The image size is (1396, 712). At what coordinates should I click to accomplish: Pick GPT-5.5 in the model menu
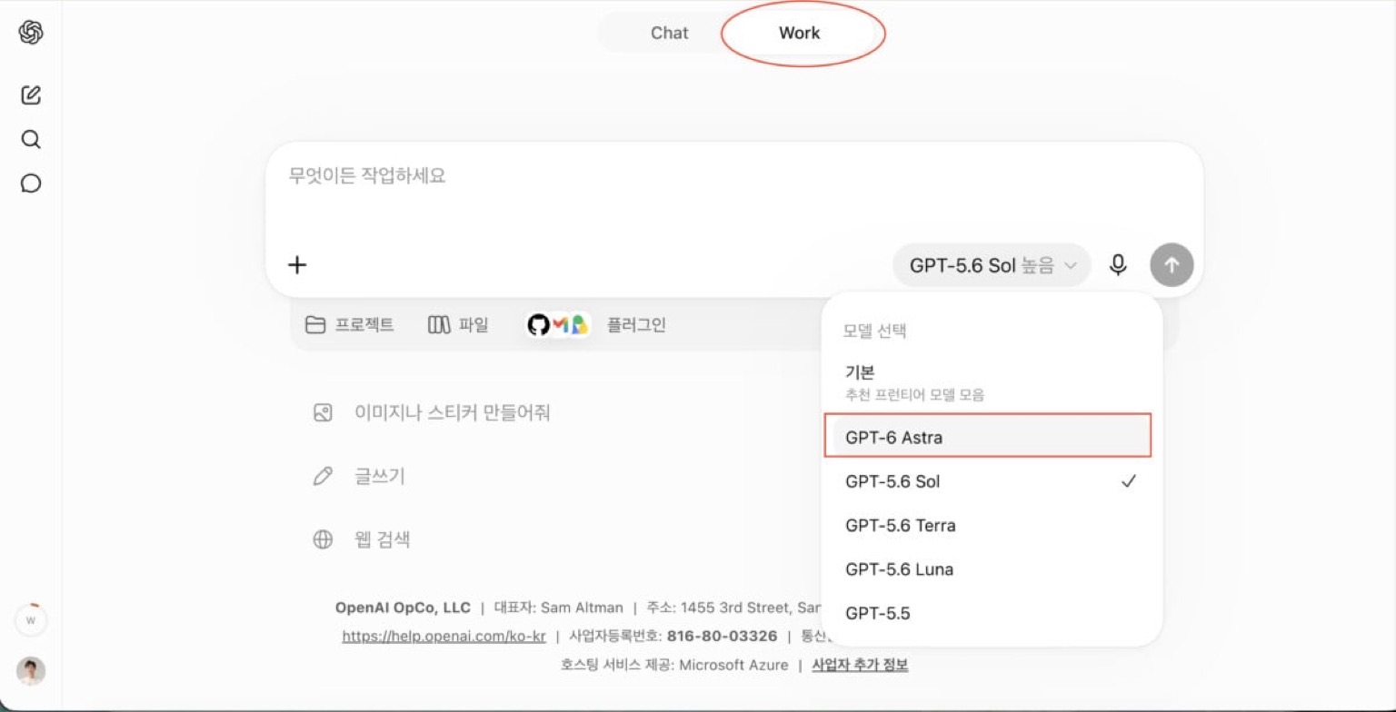[x=992, y=613]
